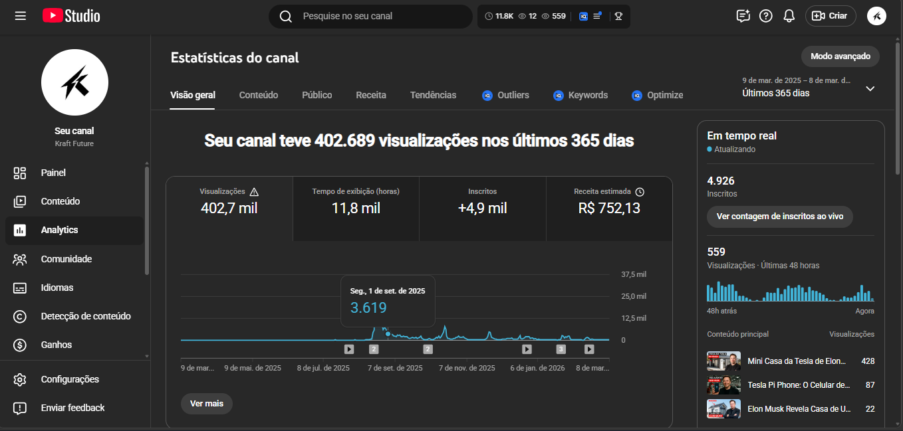Image resolution: width=903 pixels, height=431 pixels.
Task: Click the title 'Mini Casa da Tesla de Elon...'
Action: (797, 361)
